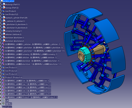Click the pattern icon for dafuban .1 array
This screenshot has width=132, height=108.
click(3, 57)
